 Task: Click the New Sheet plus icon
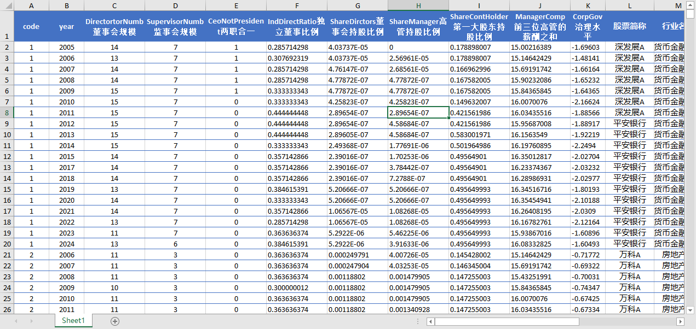pyautogui.click(x=115, y=321)
